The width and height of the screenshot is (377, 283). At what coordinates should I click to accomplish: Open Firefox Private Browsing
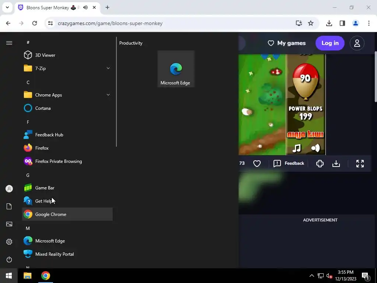67,161
